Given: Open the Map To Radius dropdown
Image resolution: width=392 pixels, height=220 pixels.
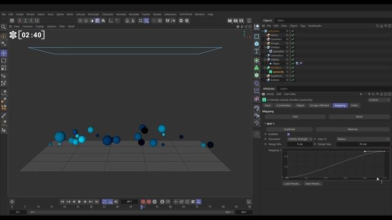Looking at the screenshot, I should 363,139.
